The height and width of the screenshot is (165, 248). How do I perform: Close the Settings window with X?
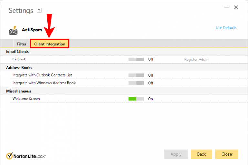[x=236, y=7]
